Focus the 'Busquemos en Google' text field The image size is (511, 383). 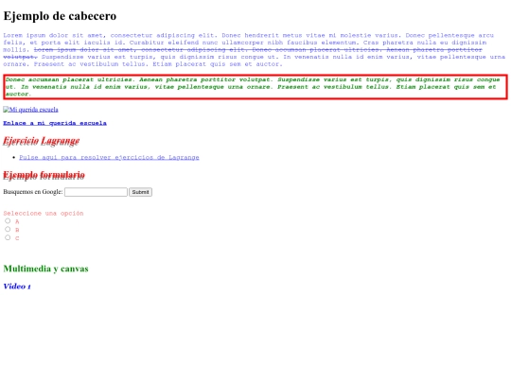pyautogui.click(x=96, y=192)
